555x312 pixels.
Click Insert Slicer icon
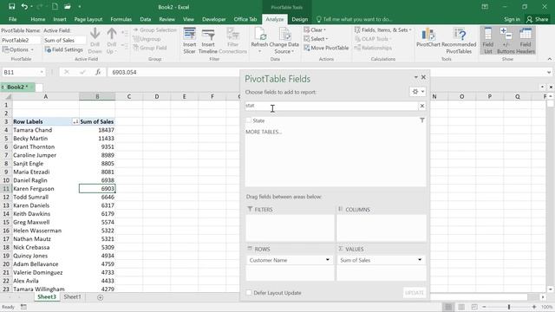coord(189,41)
